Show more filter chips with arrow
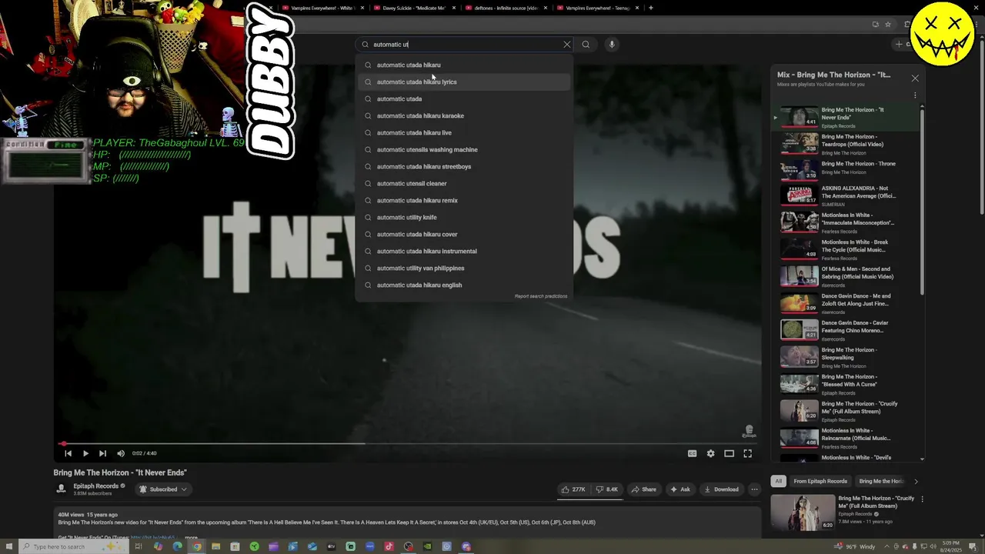Viewport: 985px width, 554px height. [916, 482]
